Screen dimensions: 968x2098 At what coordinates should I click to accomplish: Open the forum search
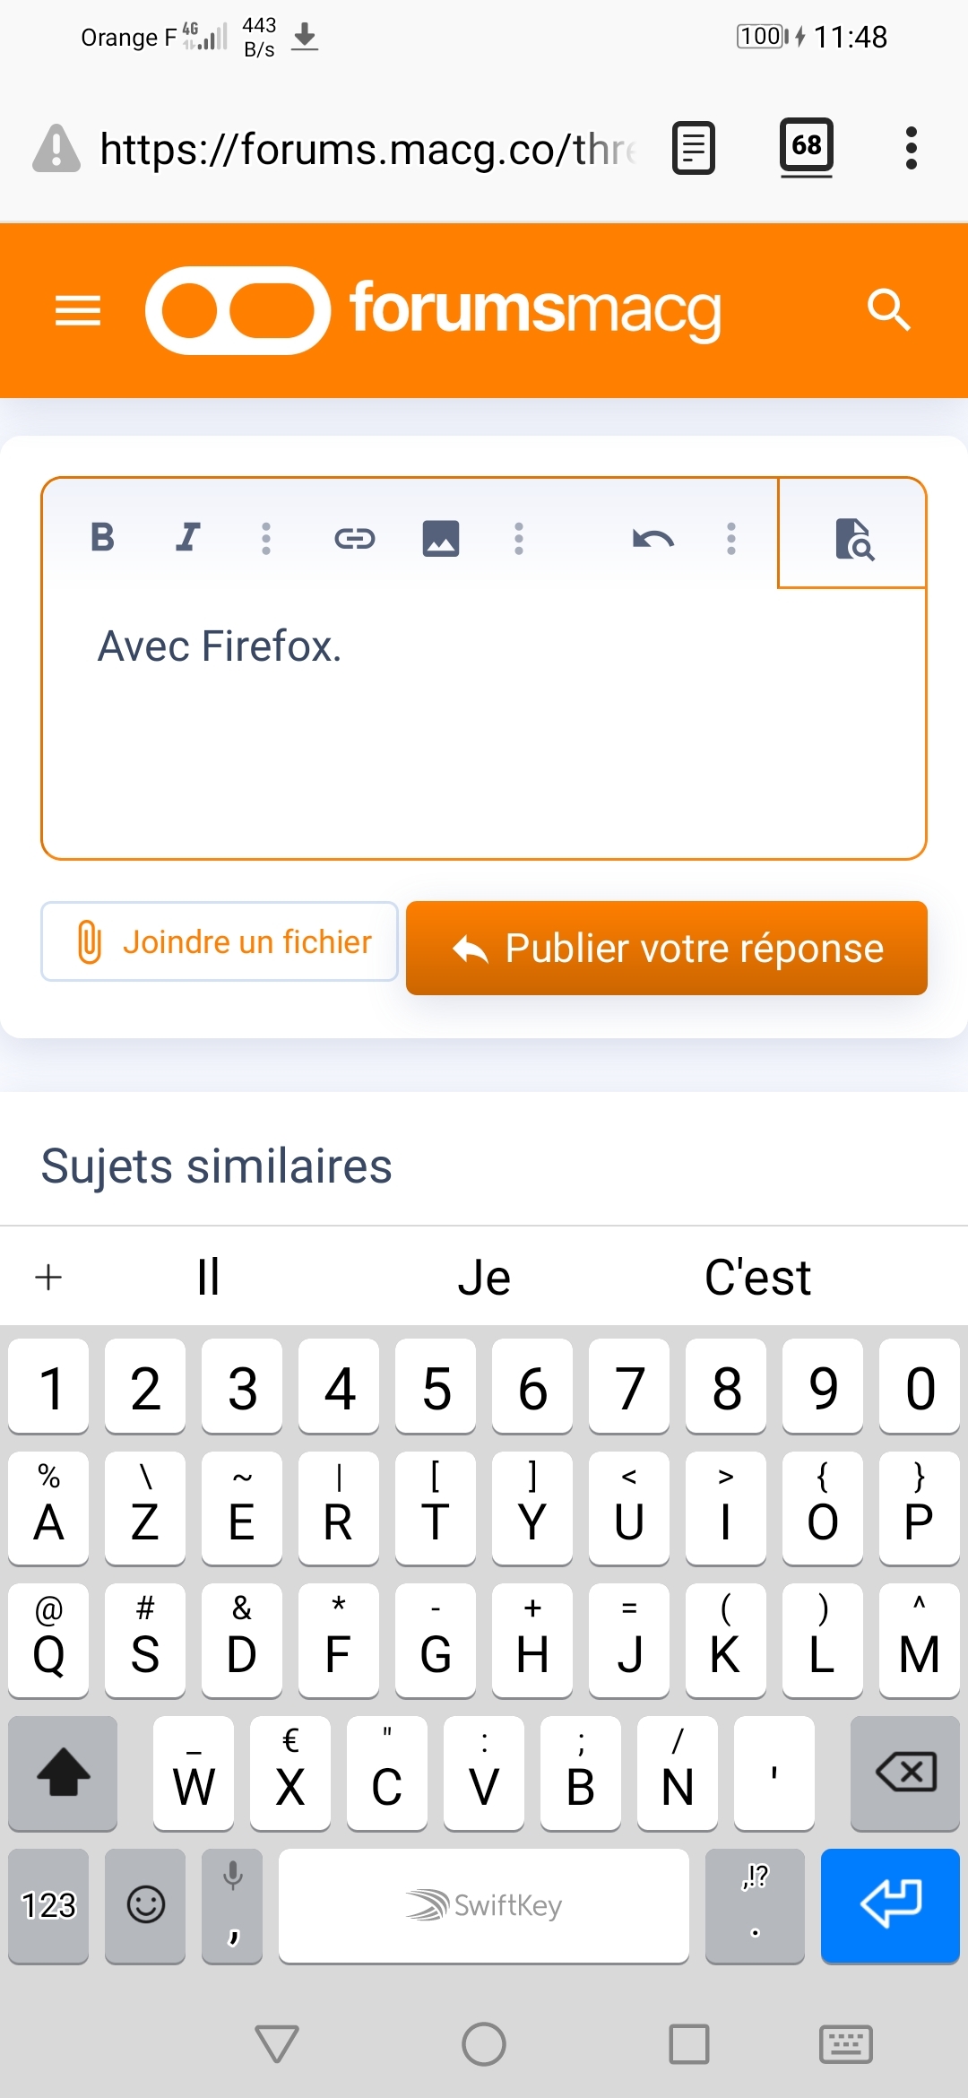[889, 310]
